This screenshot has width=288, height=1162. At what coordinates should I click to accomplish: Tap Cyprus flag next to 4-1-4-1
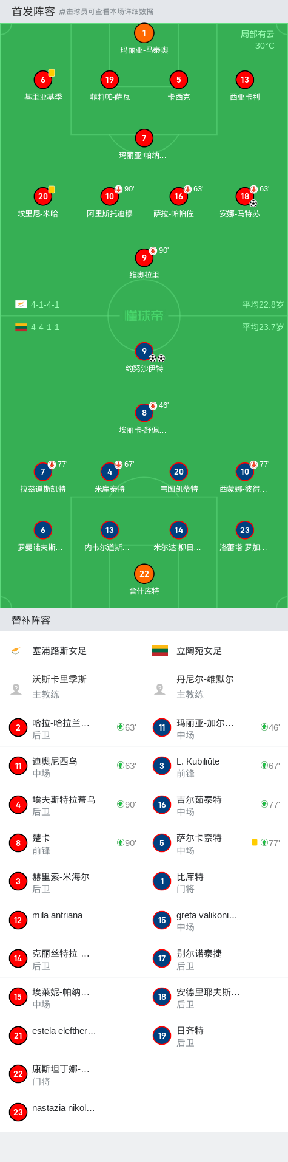click(21, 304)
